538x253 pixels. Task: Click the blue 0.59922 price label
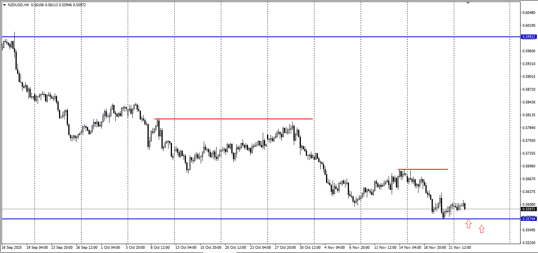click(529, 37)
